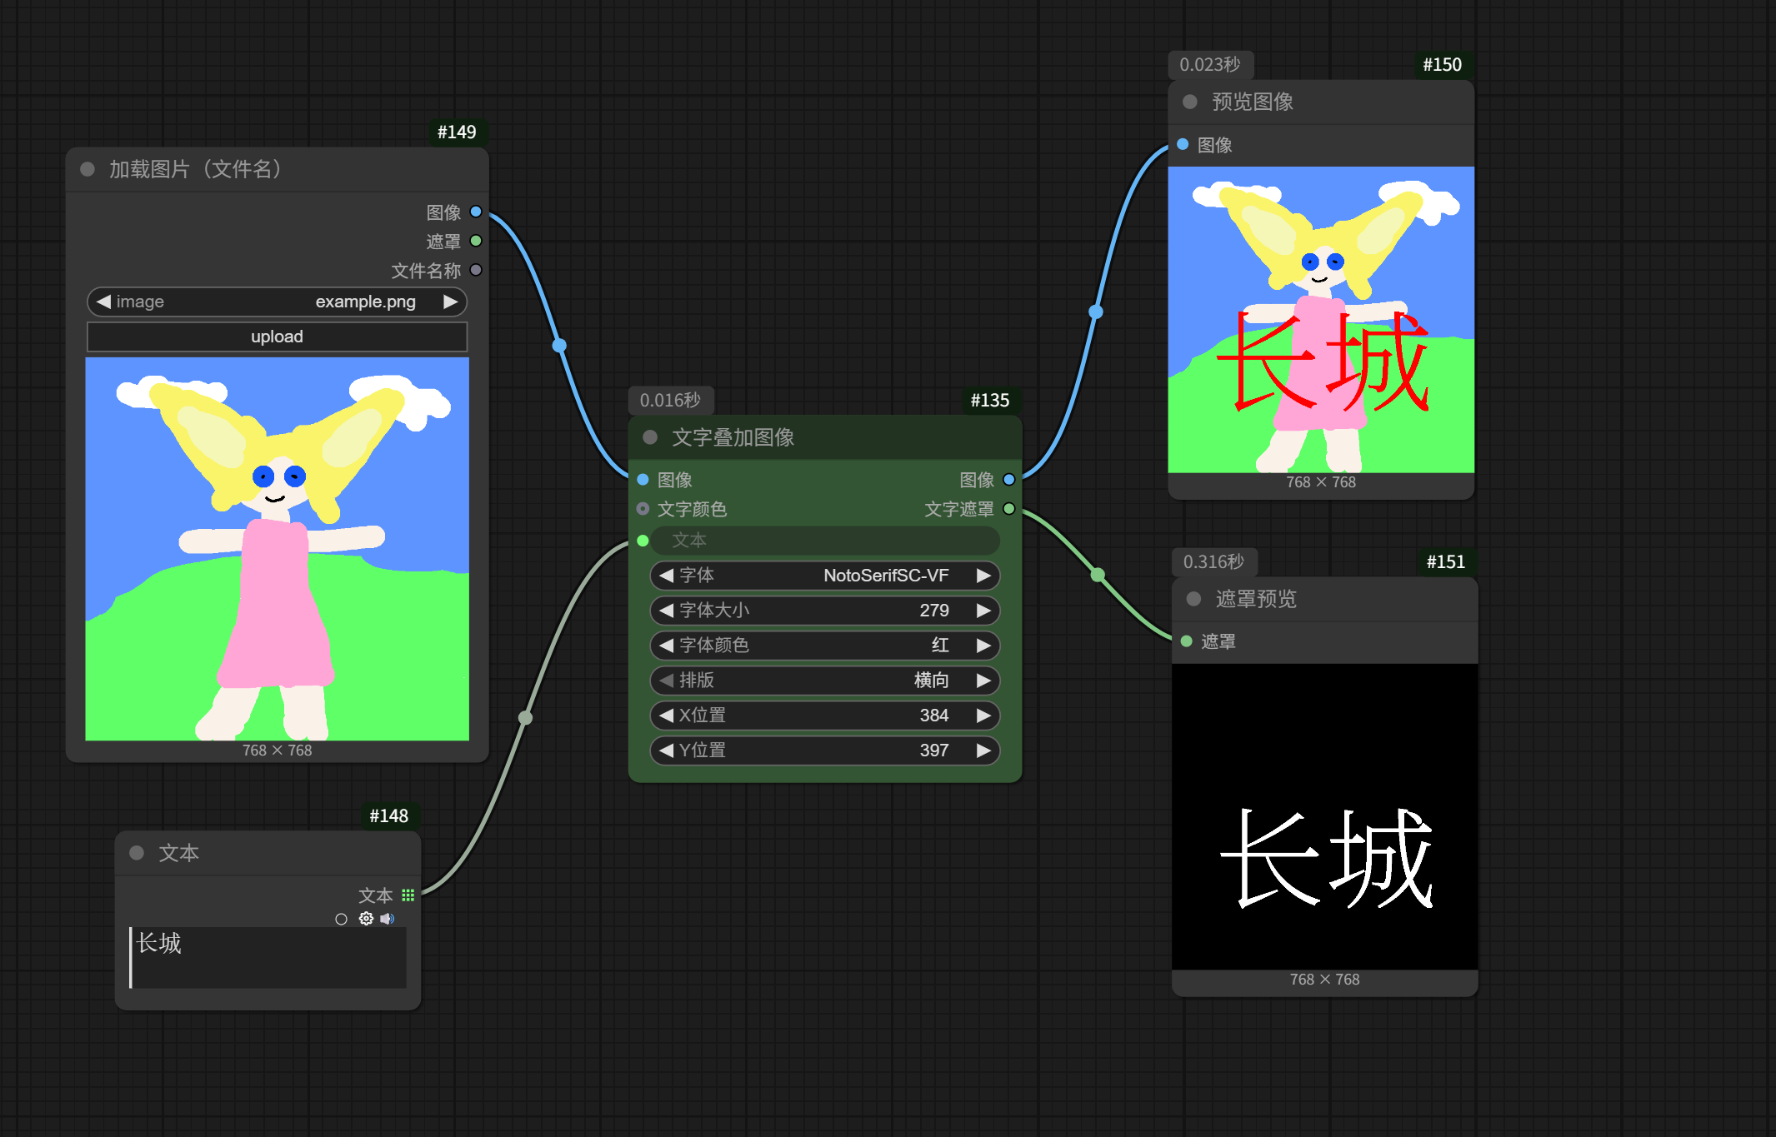Click the #135 node ID badge
1776x1137 pixels.
(990, 400)
